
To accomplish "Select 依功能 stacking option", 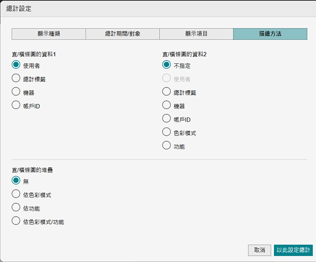I will tap(16, 208).
